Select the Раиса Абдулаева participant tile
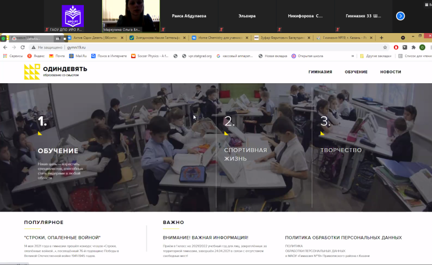The height and width of the screenshot is (265, 432). click(x=189, y=16)
